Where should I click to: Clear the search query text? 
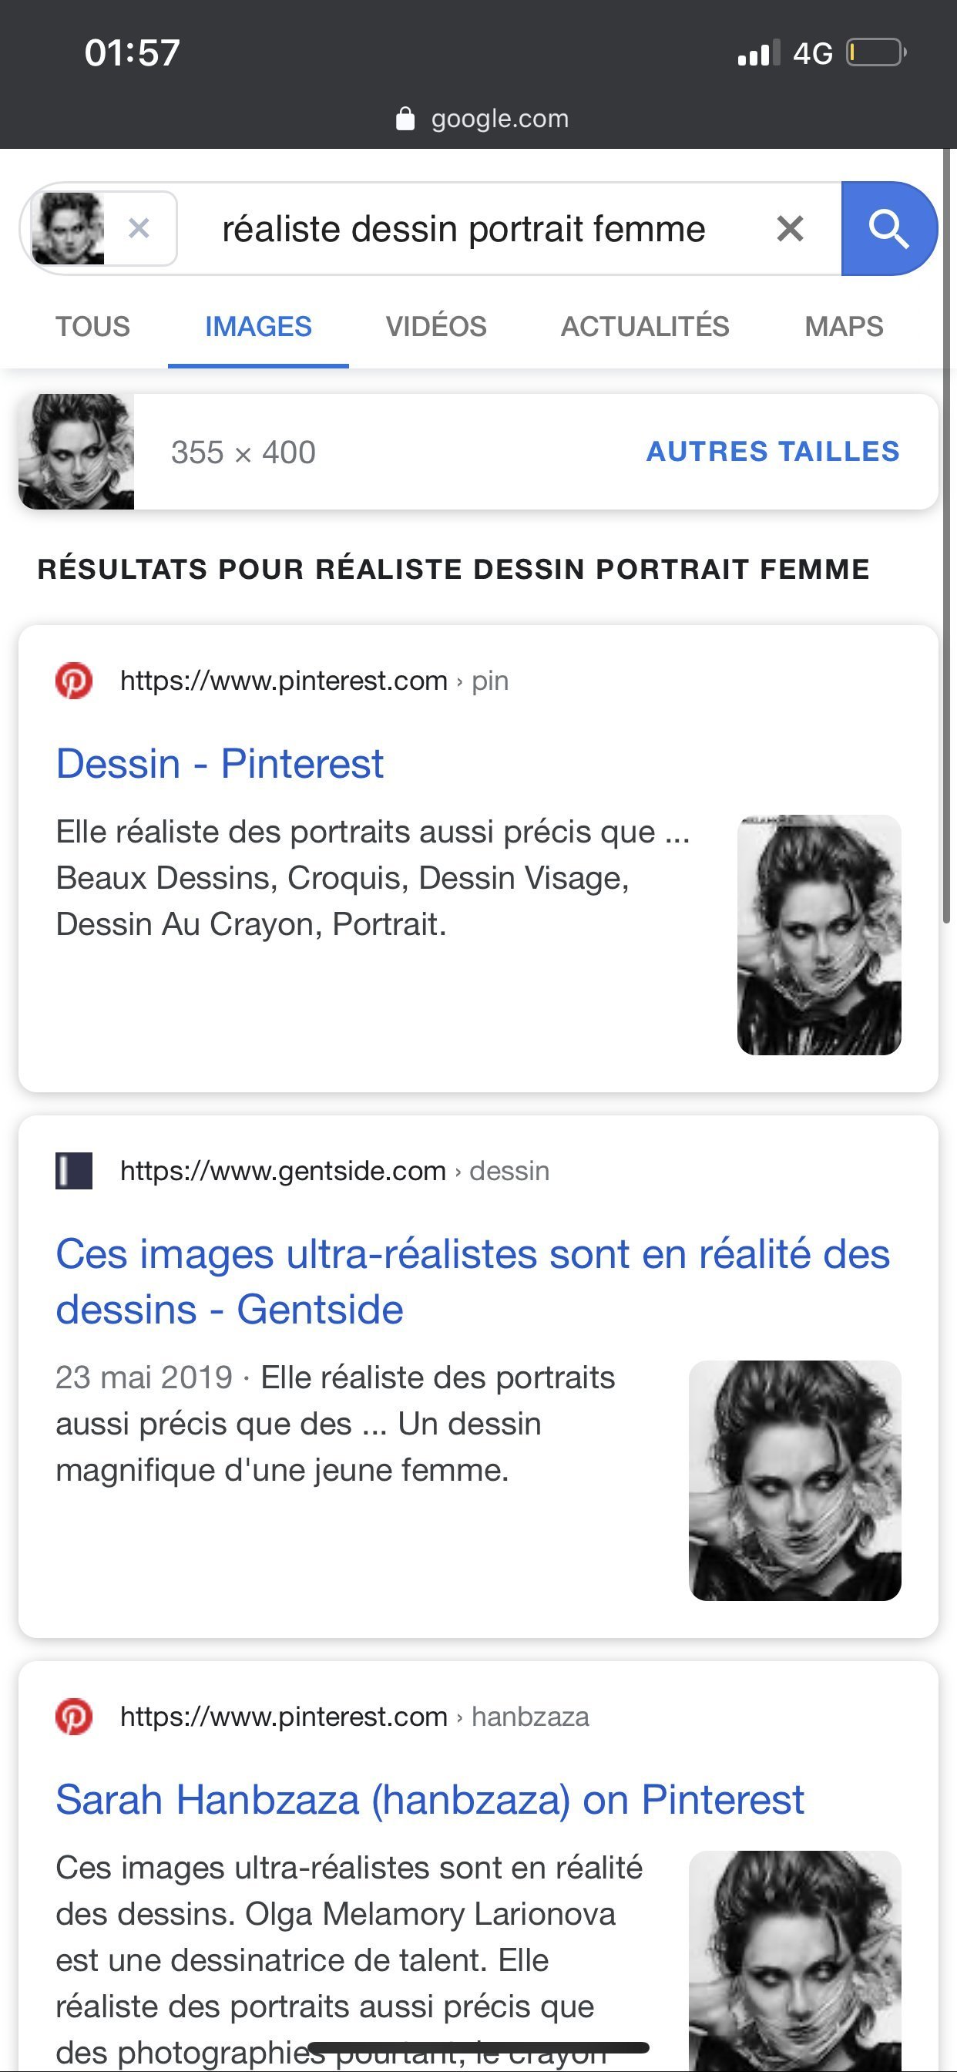[790, 229]
